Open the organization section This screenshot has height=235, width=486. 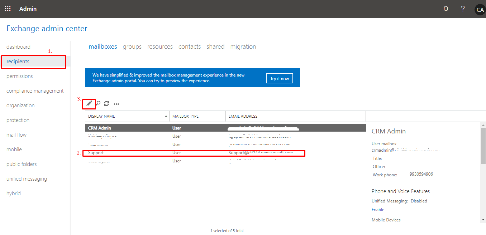pos(20,106)
